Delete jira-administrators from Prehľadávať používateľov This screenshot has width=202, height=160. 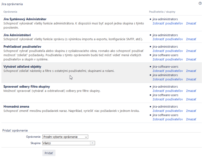pos(191,51)
